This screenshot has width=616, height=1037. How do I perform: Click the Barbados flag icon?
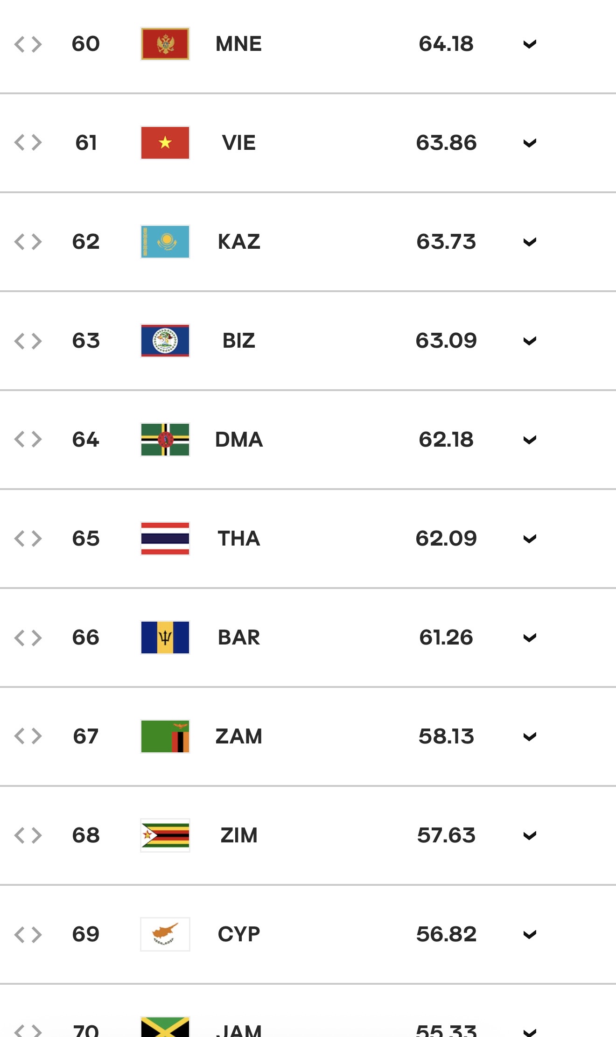click(165, 638)
